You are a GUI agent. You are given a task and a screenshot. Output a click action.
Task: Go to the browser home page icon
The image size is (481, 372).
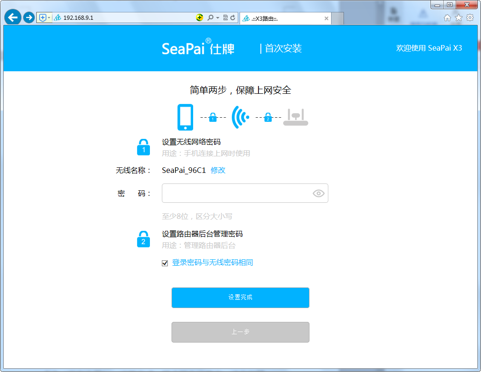pos(447,18)
